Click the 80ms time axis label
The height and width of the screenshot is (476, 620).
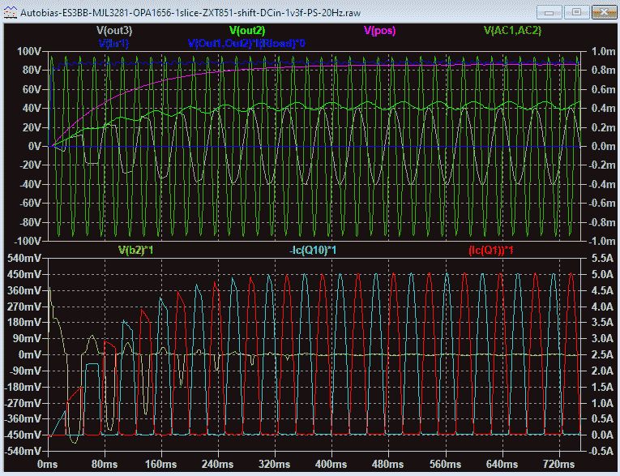pos(105,464)
